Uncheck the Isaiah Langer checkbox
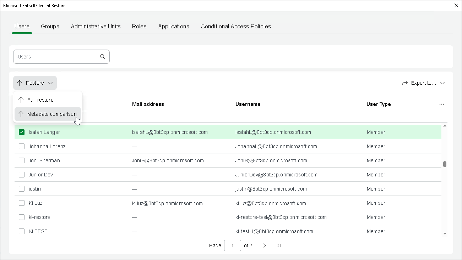 (x=22, y=132)
